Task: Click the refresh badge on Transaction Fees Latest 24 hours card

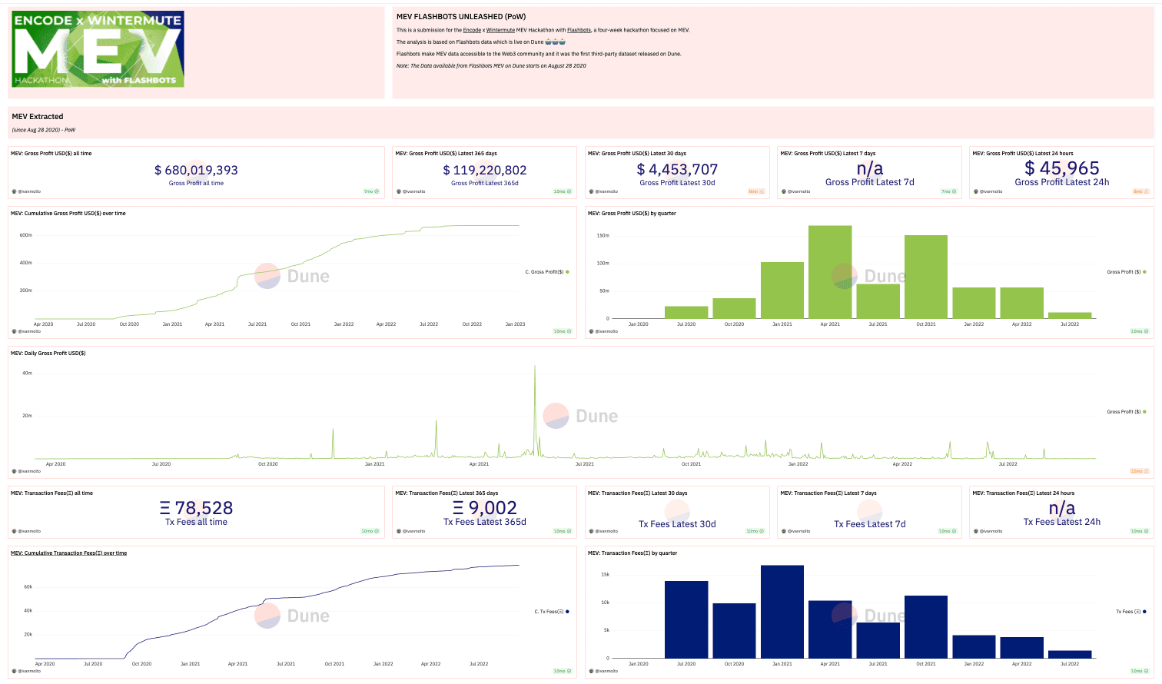Action: (x=1140, y=531)
